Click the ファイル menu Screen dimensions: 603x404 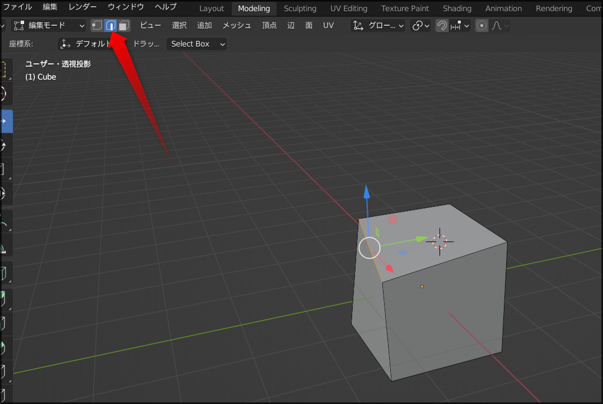click(17, 7)
